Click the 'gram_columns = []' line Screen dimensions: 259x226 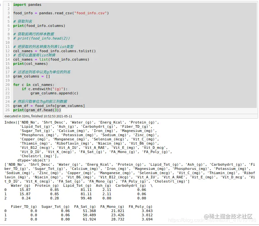pyautogui.click(x=31, y=76)
